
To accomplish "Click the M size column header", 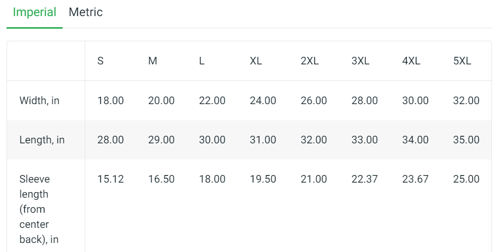I will (153, 61).
